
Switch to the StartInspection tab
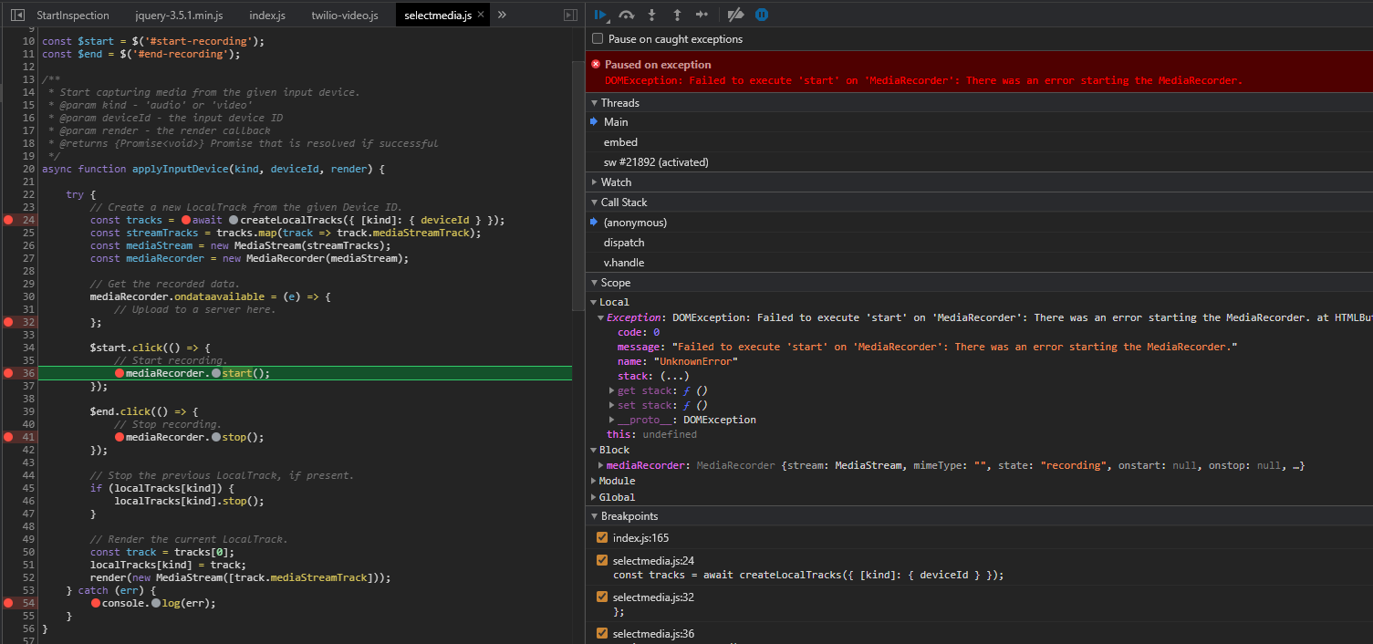pos(72,15)
